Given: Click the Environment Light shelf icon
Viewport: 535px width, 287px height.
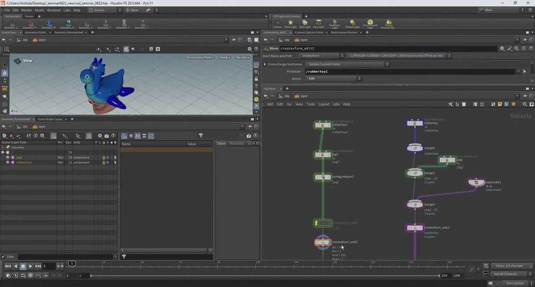Looking at the screenshot, I should 370,23.
